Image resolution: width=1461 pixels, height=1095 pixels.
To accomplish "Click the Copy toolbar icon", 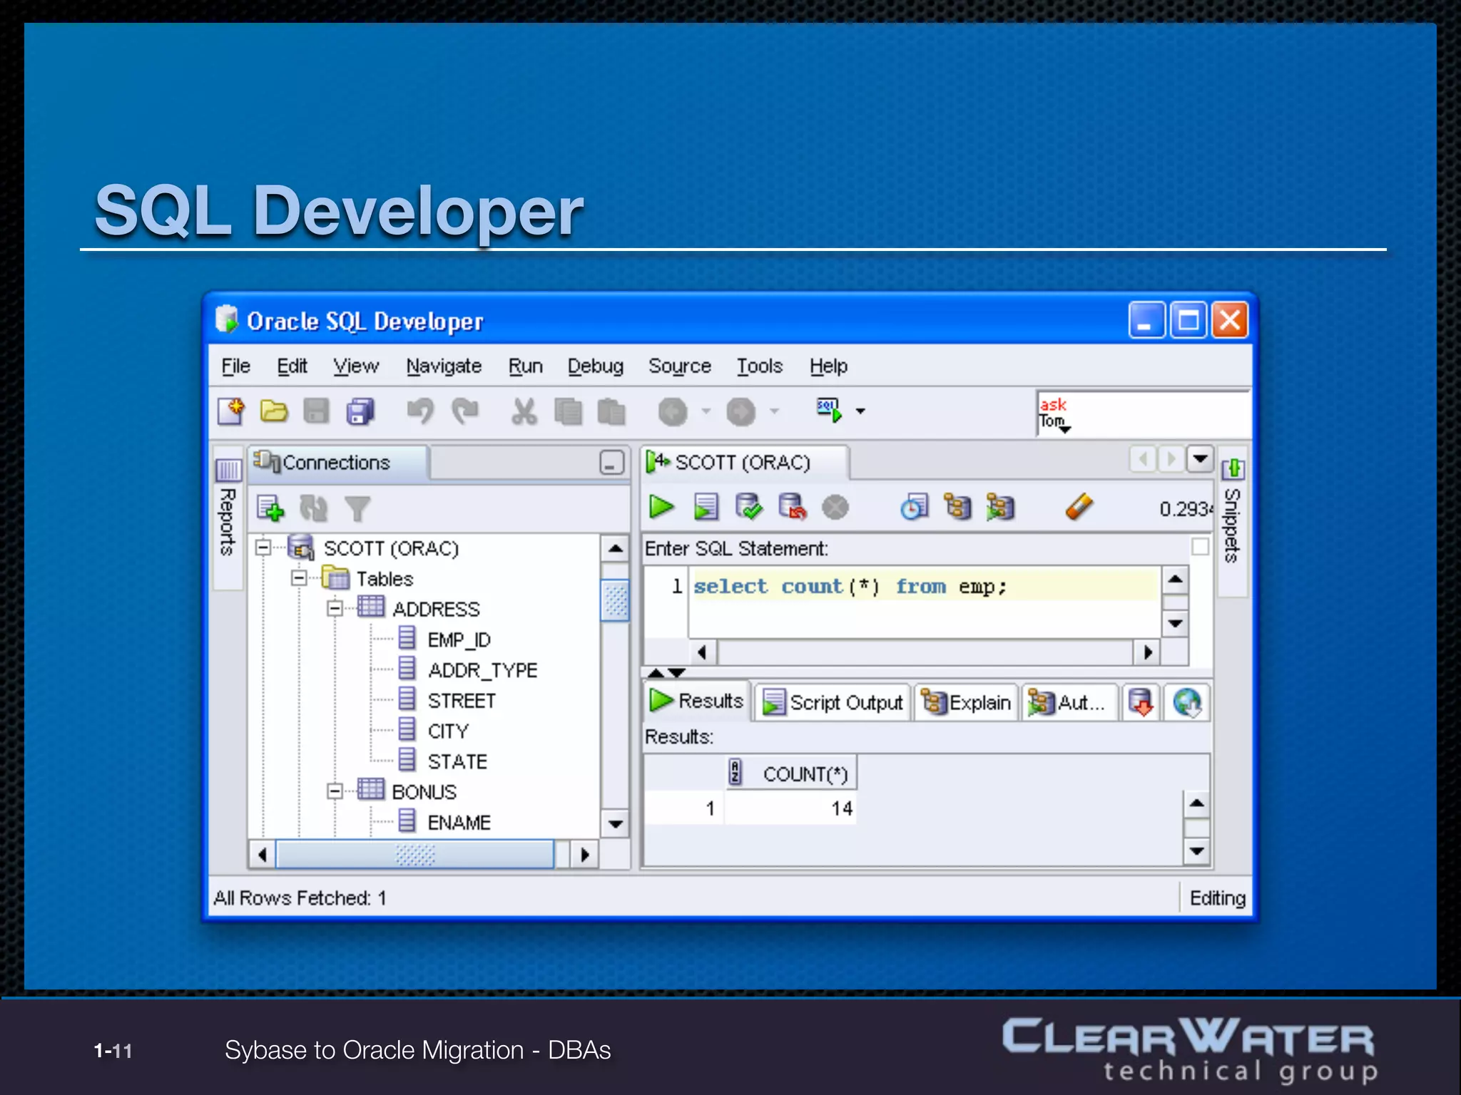I will [x=568, y=411].
